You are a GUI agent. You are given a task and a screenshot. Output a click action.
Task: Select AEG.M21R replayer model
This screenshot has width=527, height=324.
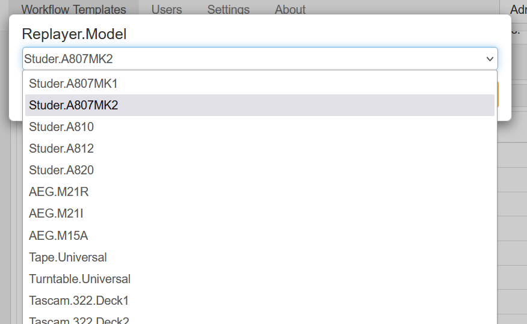pyautogui.click(x=259, y=192)
